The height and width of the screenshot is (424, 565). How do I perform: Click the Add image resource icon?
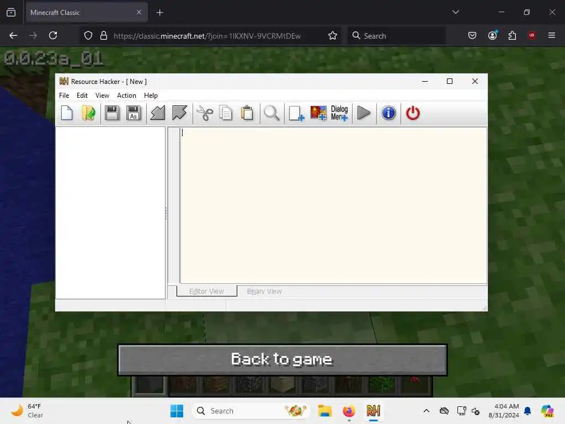click(318, 113)
